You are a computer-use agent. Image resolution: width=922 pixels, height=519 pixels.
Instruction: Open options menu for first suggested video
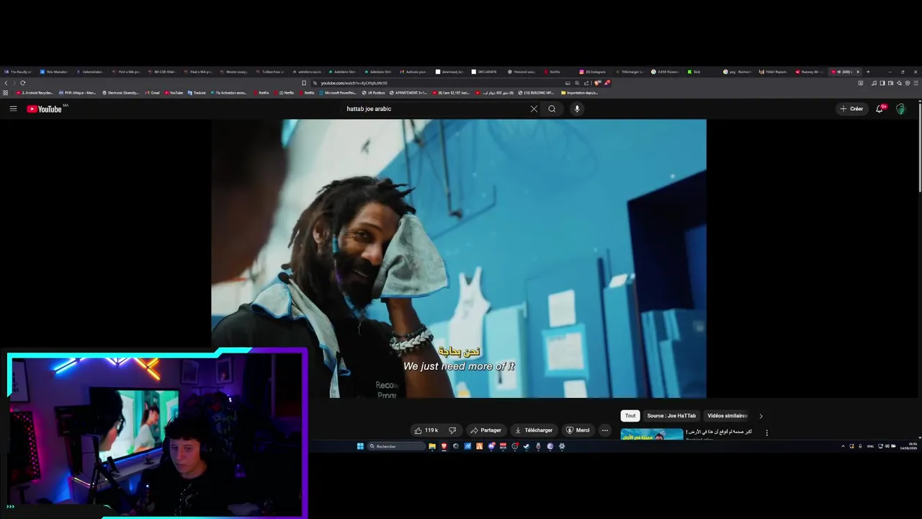(x=766, y=433)
